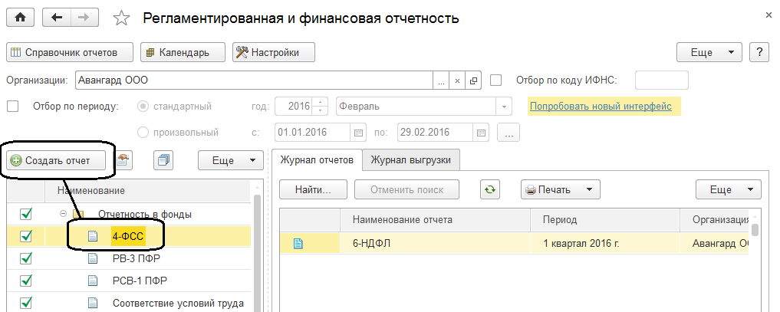Open the 'Печать' dropdown menu
Screen dimensions: 780x312
[x=561, y=189]
